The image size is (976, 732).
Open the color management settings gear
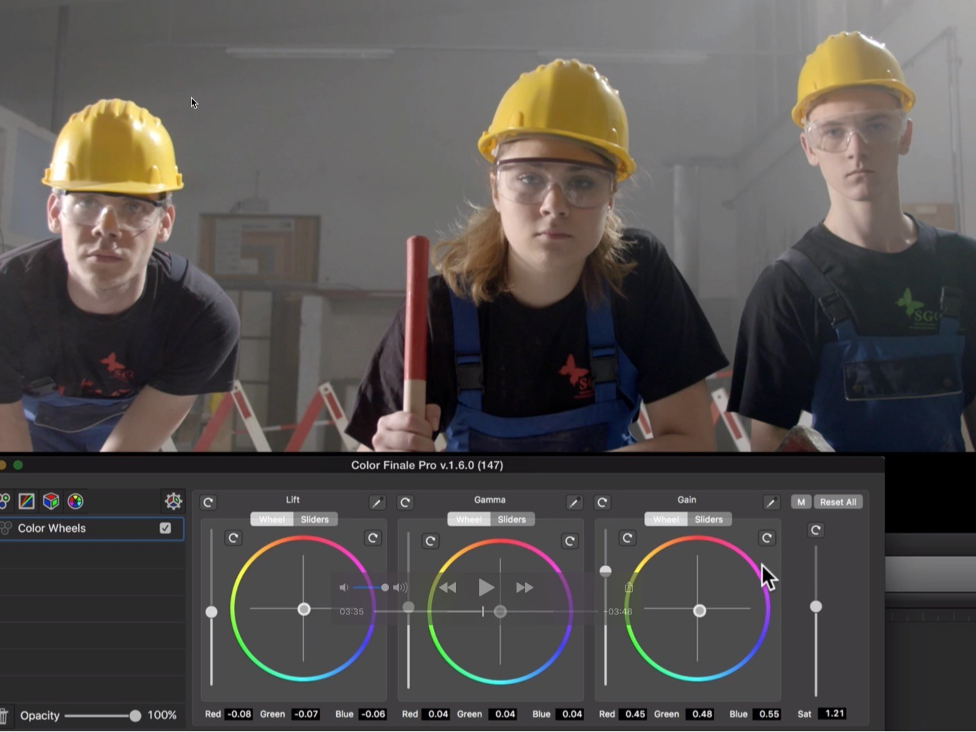(x=173, y=501)
